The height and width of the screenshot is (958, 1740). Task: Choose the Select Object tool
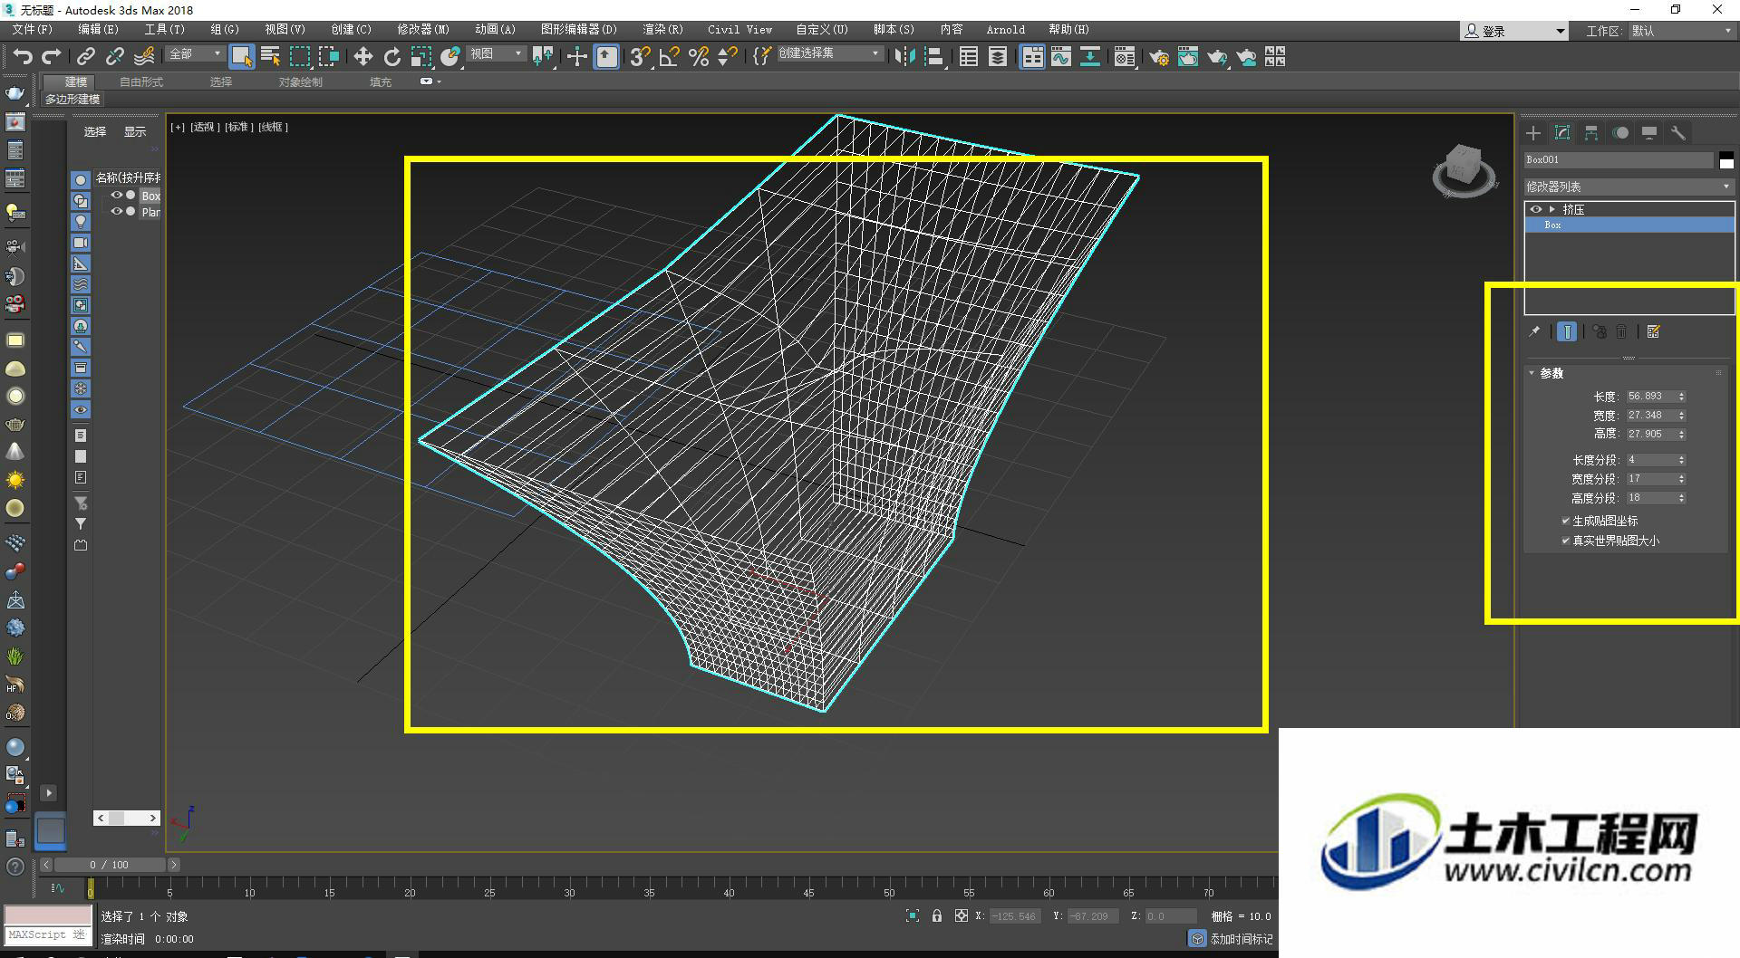pos(242,57)
